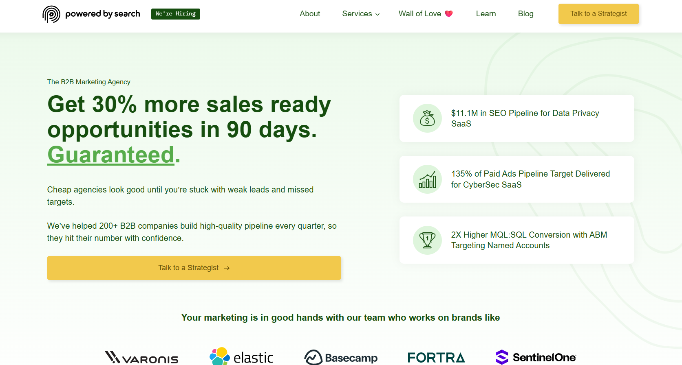
Task: Click the heart icon beside Wall of Love
Action: click(449, 14)
